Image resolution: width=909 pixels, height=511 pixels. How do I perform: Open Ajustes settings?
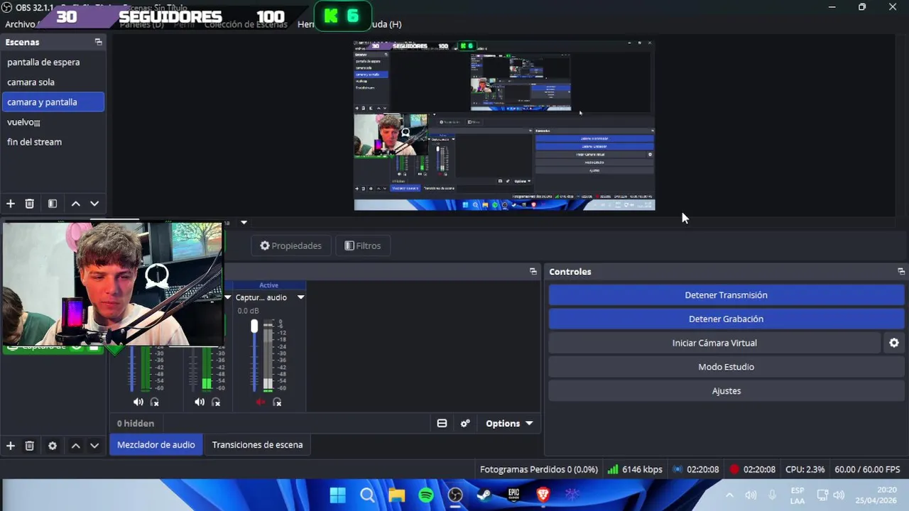[726, 391]
